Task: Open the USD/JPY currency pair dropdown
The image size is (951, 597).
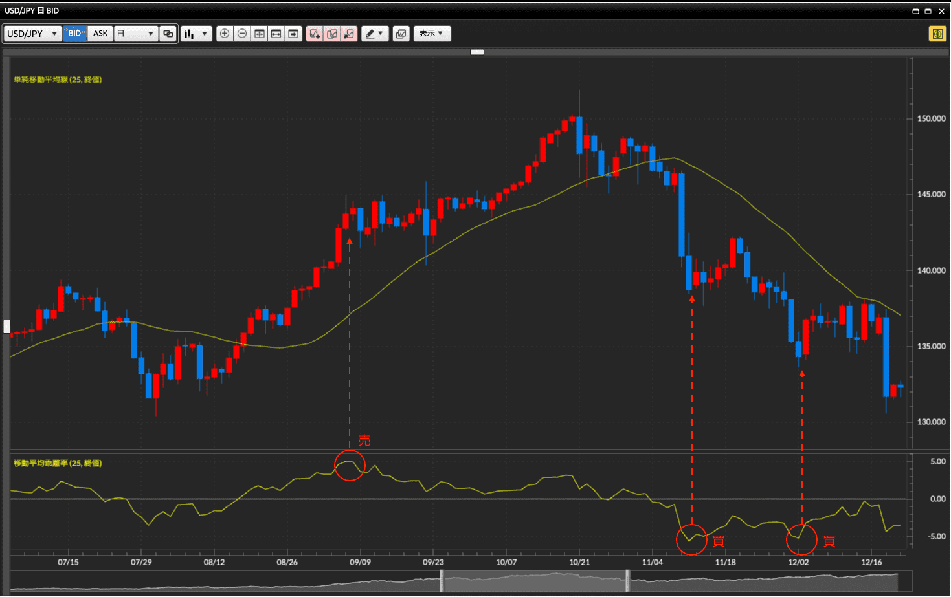Action: (x=32, y=34)
